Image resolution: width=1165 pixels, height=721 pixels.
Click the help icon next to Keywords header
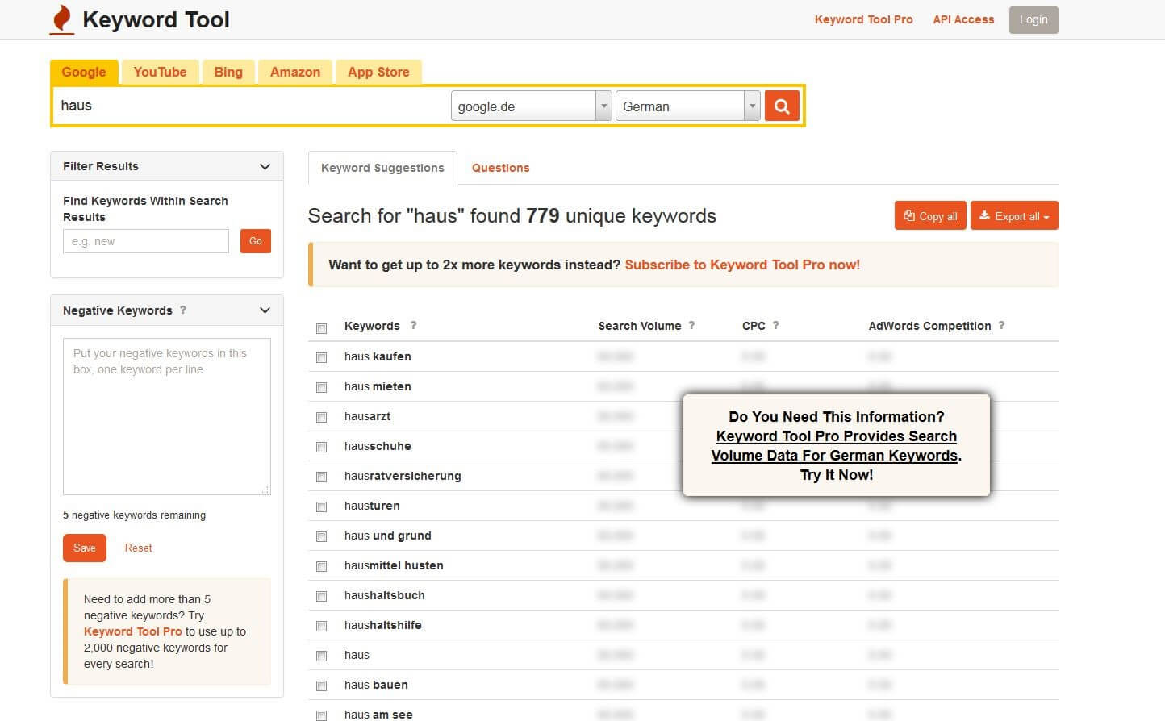(x=414, y=325)
